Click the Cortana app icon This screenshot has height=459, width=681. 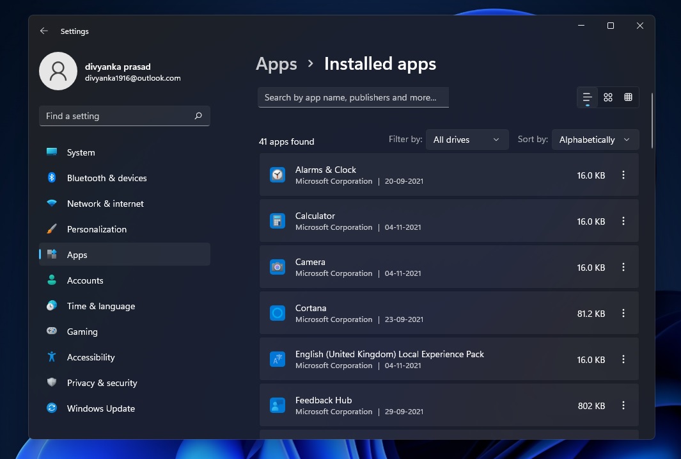(x=278, y=313)
